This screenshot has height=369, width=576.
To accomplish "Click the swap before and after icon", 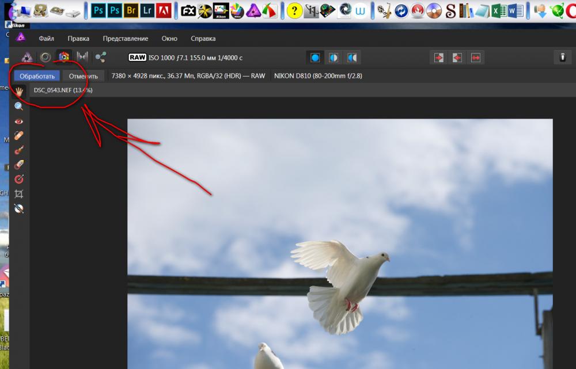I will coord(476,58).
